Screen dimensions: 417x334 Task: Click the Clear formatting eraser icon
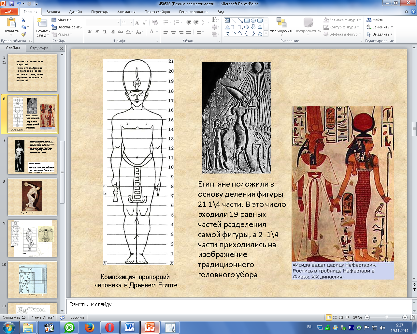(x=155, y=23)
